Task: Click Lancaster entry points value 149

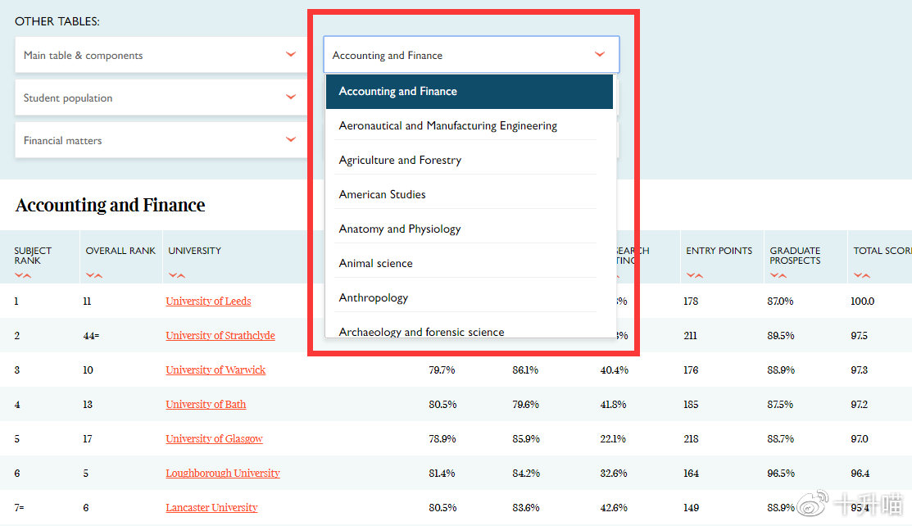Action: [691, 507]
